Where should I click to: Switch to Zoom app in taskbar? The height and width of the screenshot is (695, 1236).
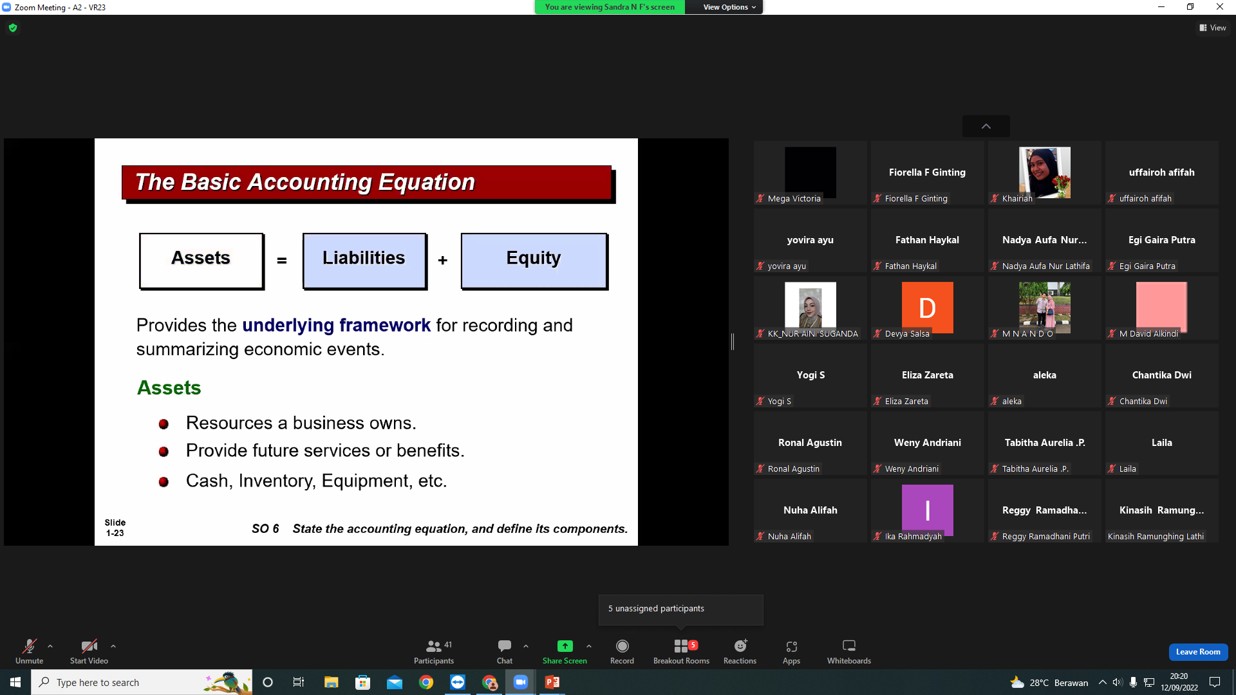(521, 682)
